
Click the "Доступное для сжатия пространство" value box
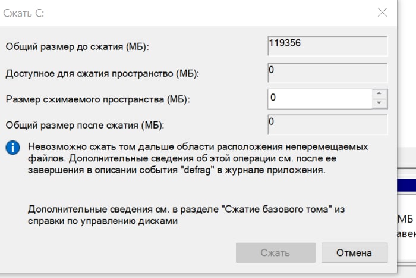click(x=327, y=73)
